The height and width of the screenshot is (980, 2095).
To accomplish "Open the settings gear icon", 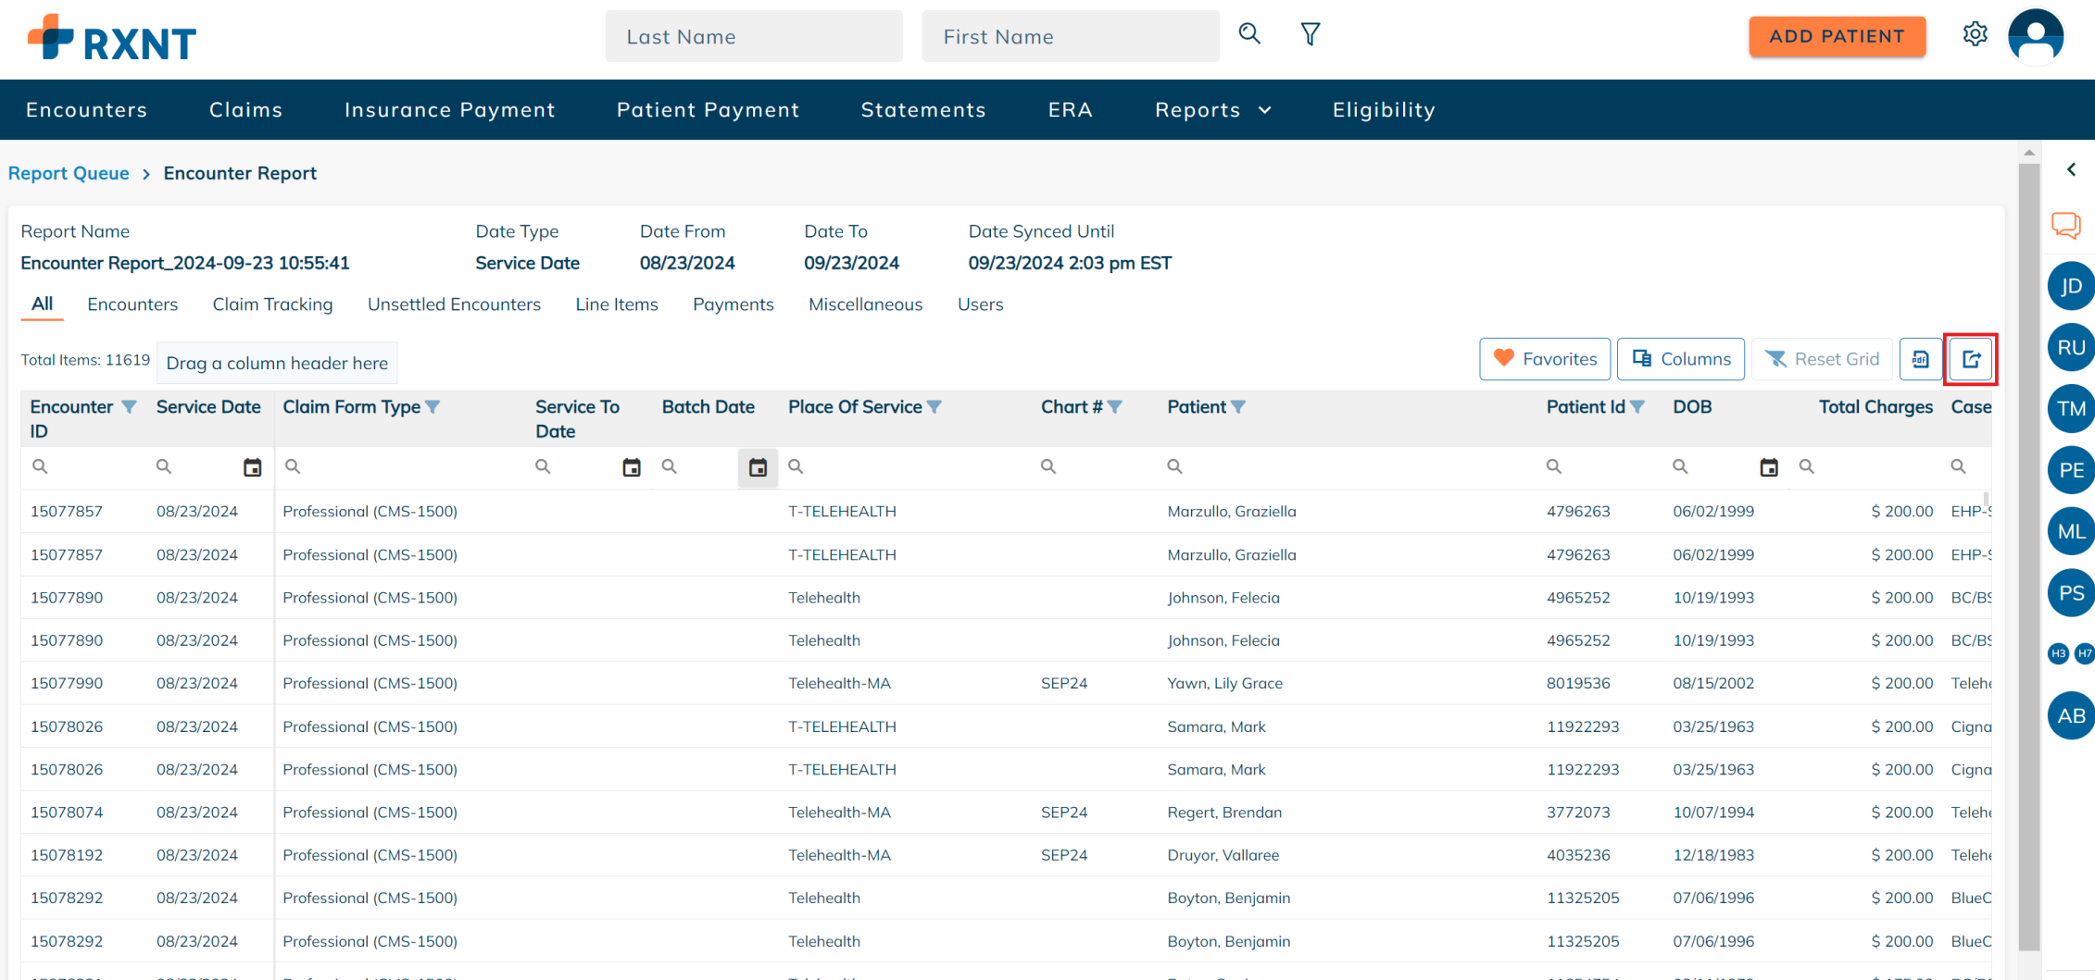I will pyautogui.click(x=1975, y=35).
